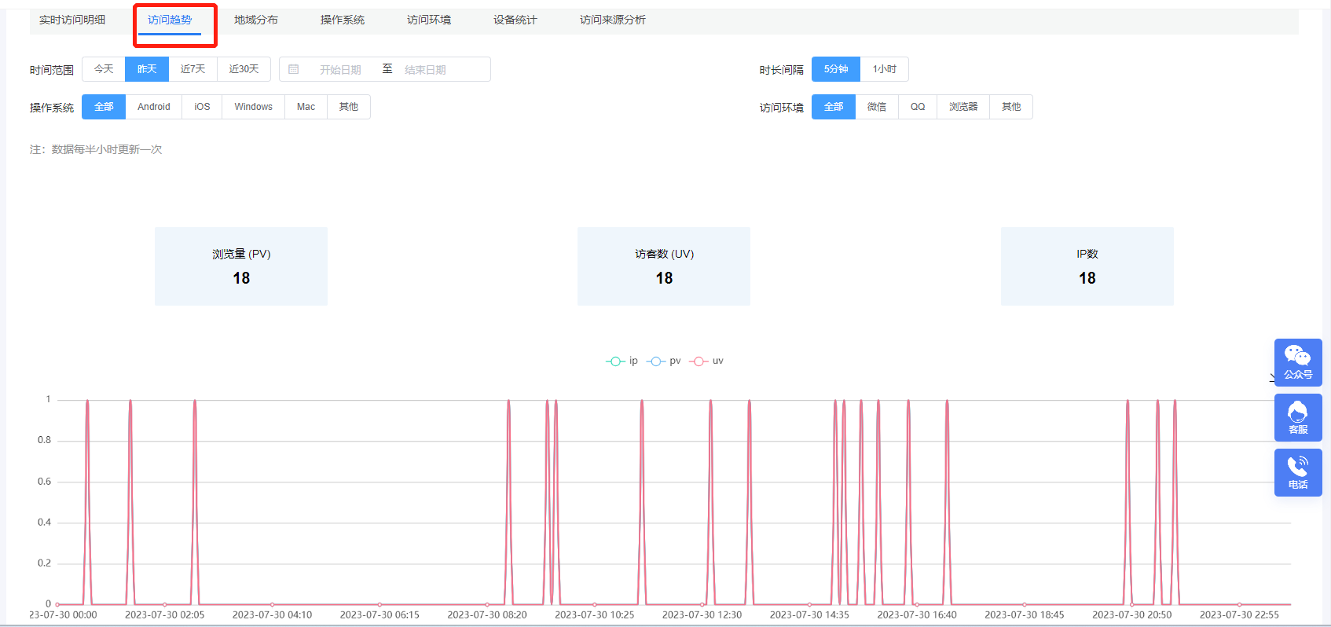Screen dimensions: 1331x627
Task: Toggle the ip series legend marker
Action: [x=615, y=361]
